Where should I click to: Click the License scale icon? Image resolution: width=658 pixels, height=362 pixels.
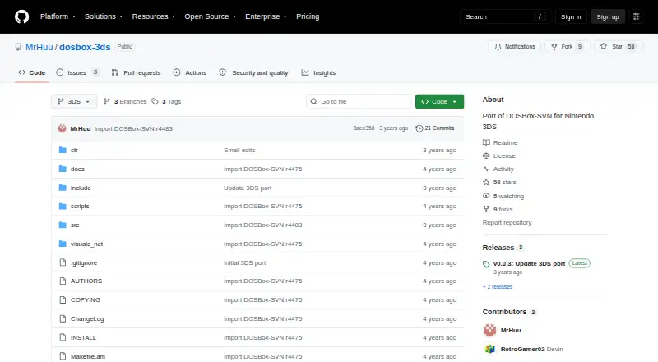(486, 155)
